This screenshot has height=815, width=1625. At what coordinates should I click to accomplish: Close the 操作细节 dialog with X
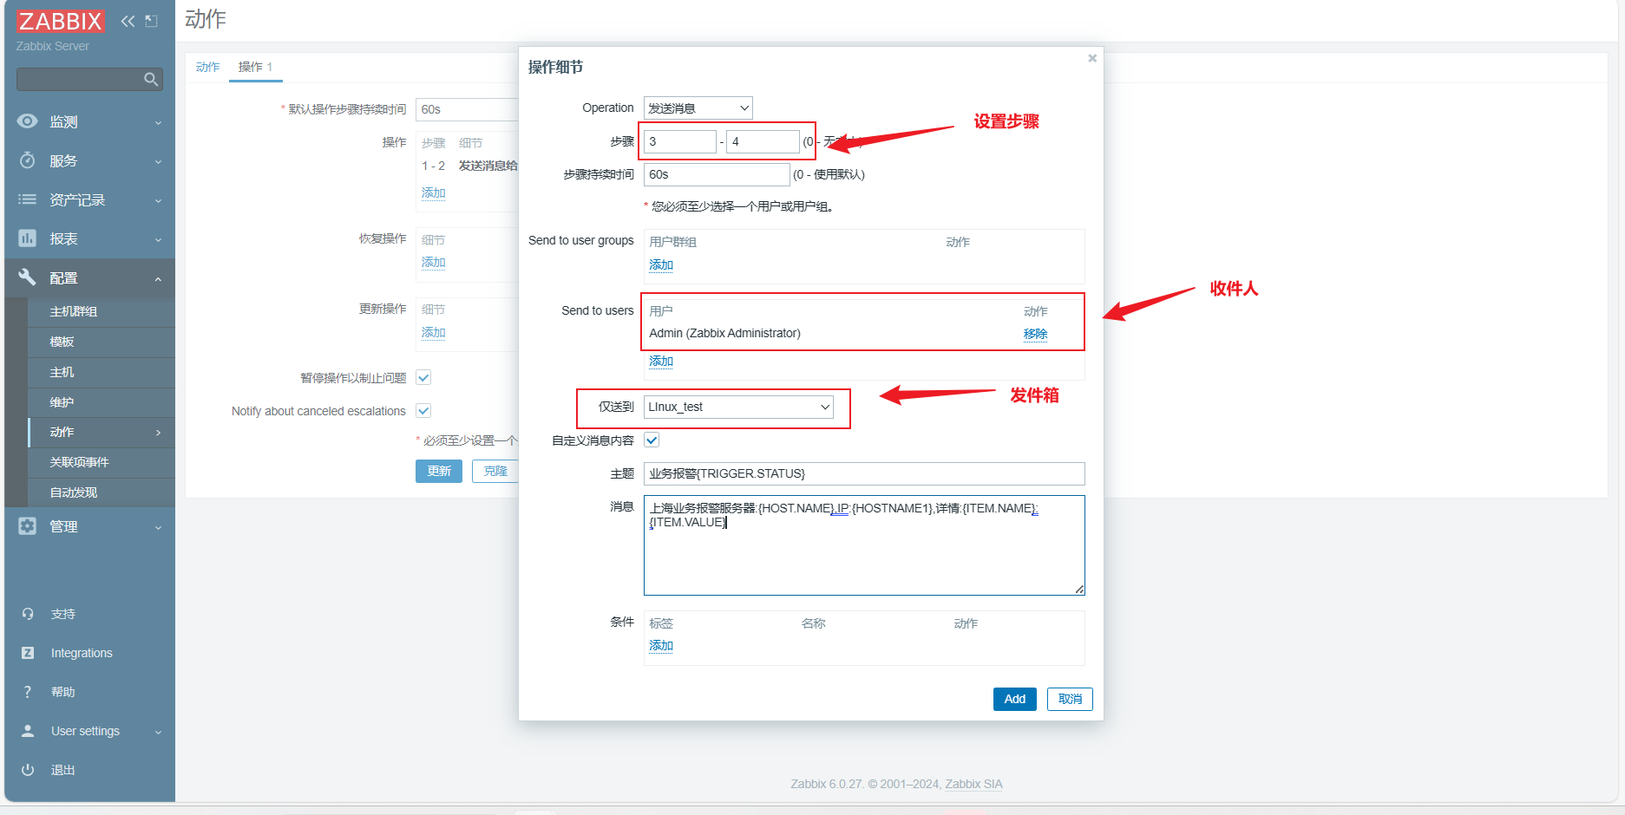click(1092, 58)
